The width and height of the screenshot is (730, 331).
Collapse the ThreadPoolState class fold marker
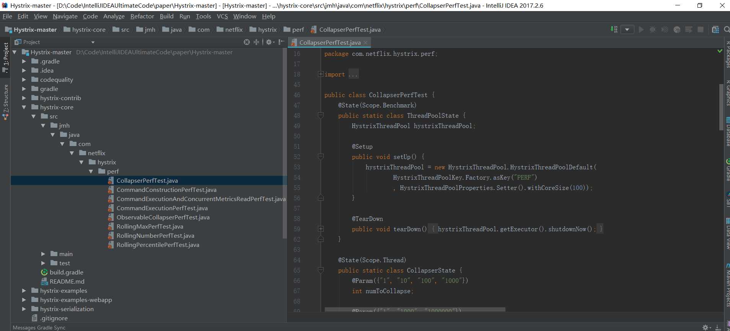coord(321,115)
